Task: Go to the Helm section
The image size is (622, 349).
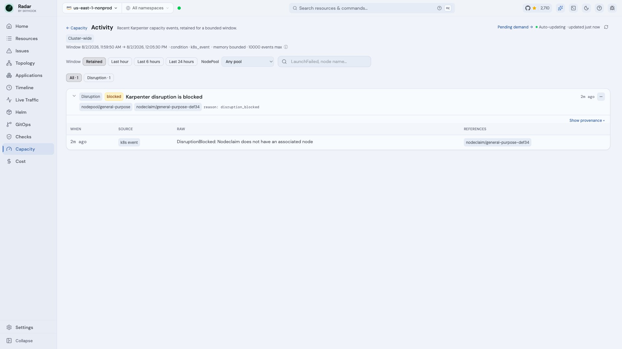Action: (x=28, y=112)
